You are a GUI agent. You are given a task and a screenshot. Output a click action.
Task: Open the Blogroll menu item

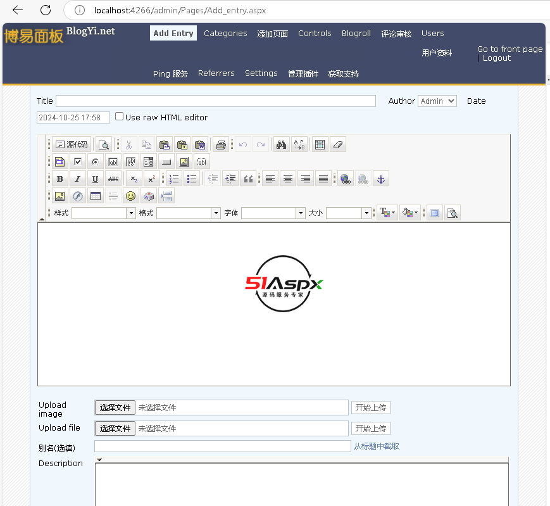[x=356, y=34]
